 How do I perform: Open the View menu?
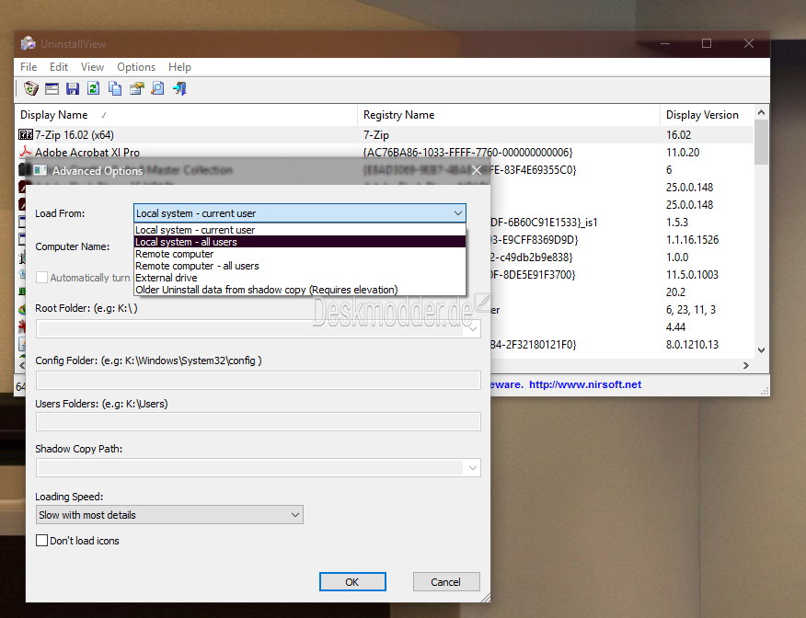pyautogui.click(x=92, y=67)
